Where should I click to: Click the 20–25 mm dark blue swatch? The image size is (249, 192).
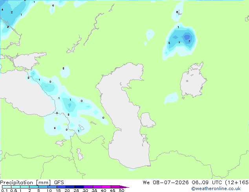(x=70, y=187)
